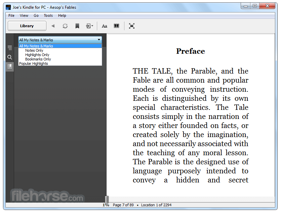Viewport: 281px width, 213px height.
Task: Open the search sidebar magnifier icon
Action: (x=10, y=57)
